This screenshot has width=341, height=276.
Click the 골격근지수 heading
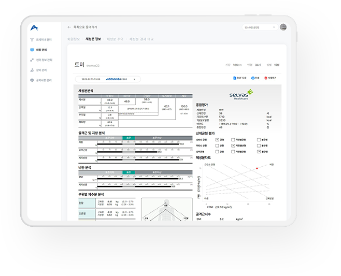point(203,214)
